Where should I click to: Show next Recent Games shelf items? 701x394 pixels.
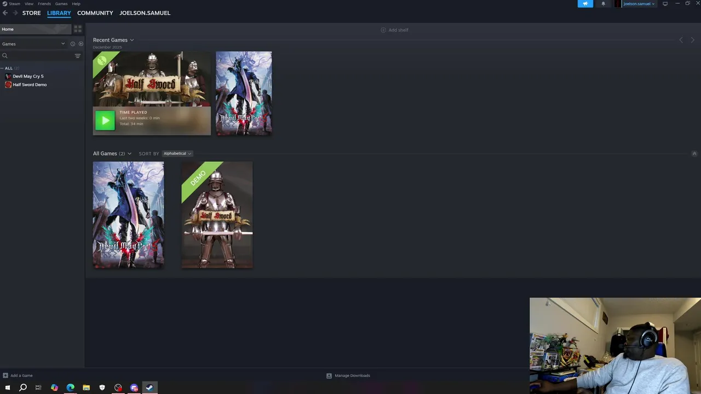[693, 40]
